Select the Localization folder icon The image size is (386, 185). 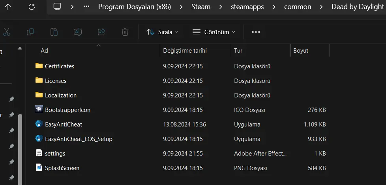pos(39,95)
